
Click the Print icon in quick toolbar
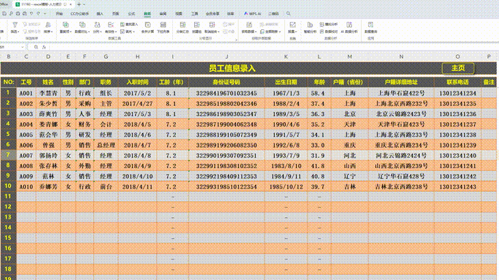(x=18, y=14)
